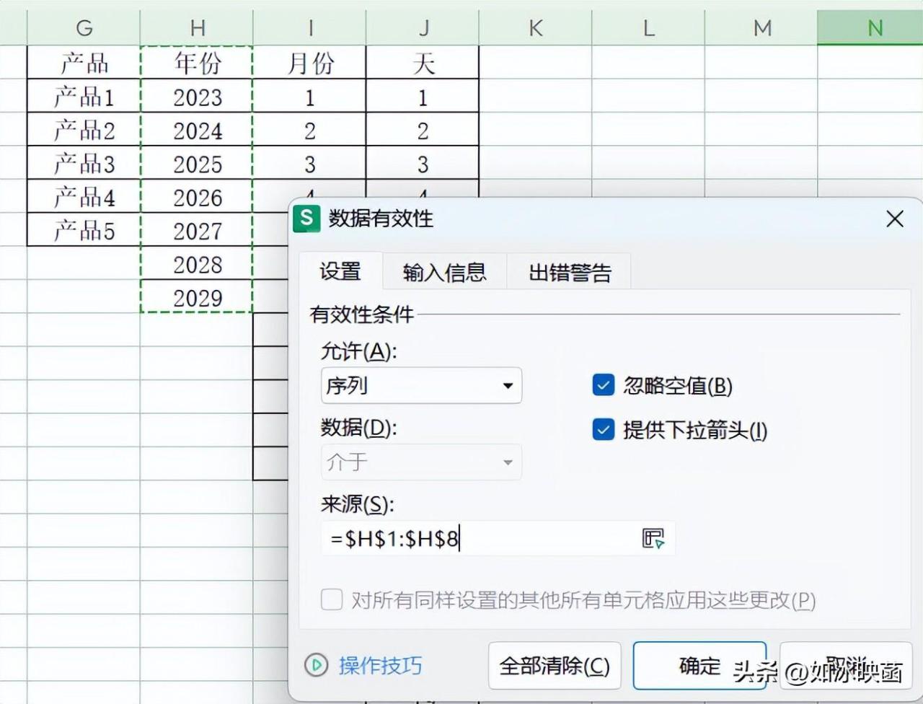
Task: Click the cell containing 2024
Action: 197,130
